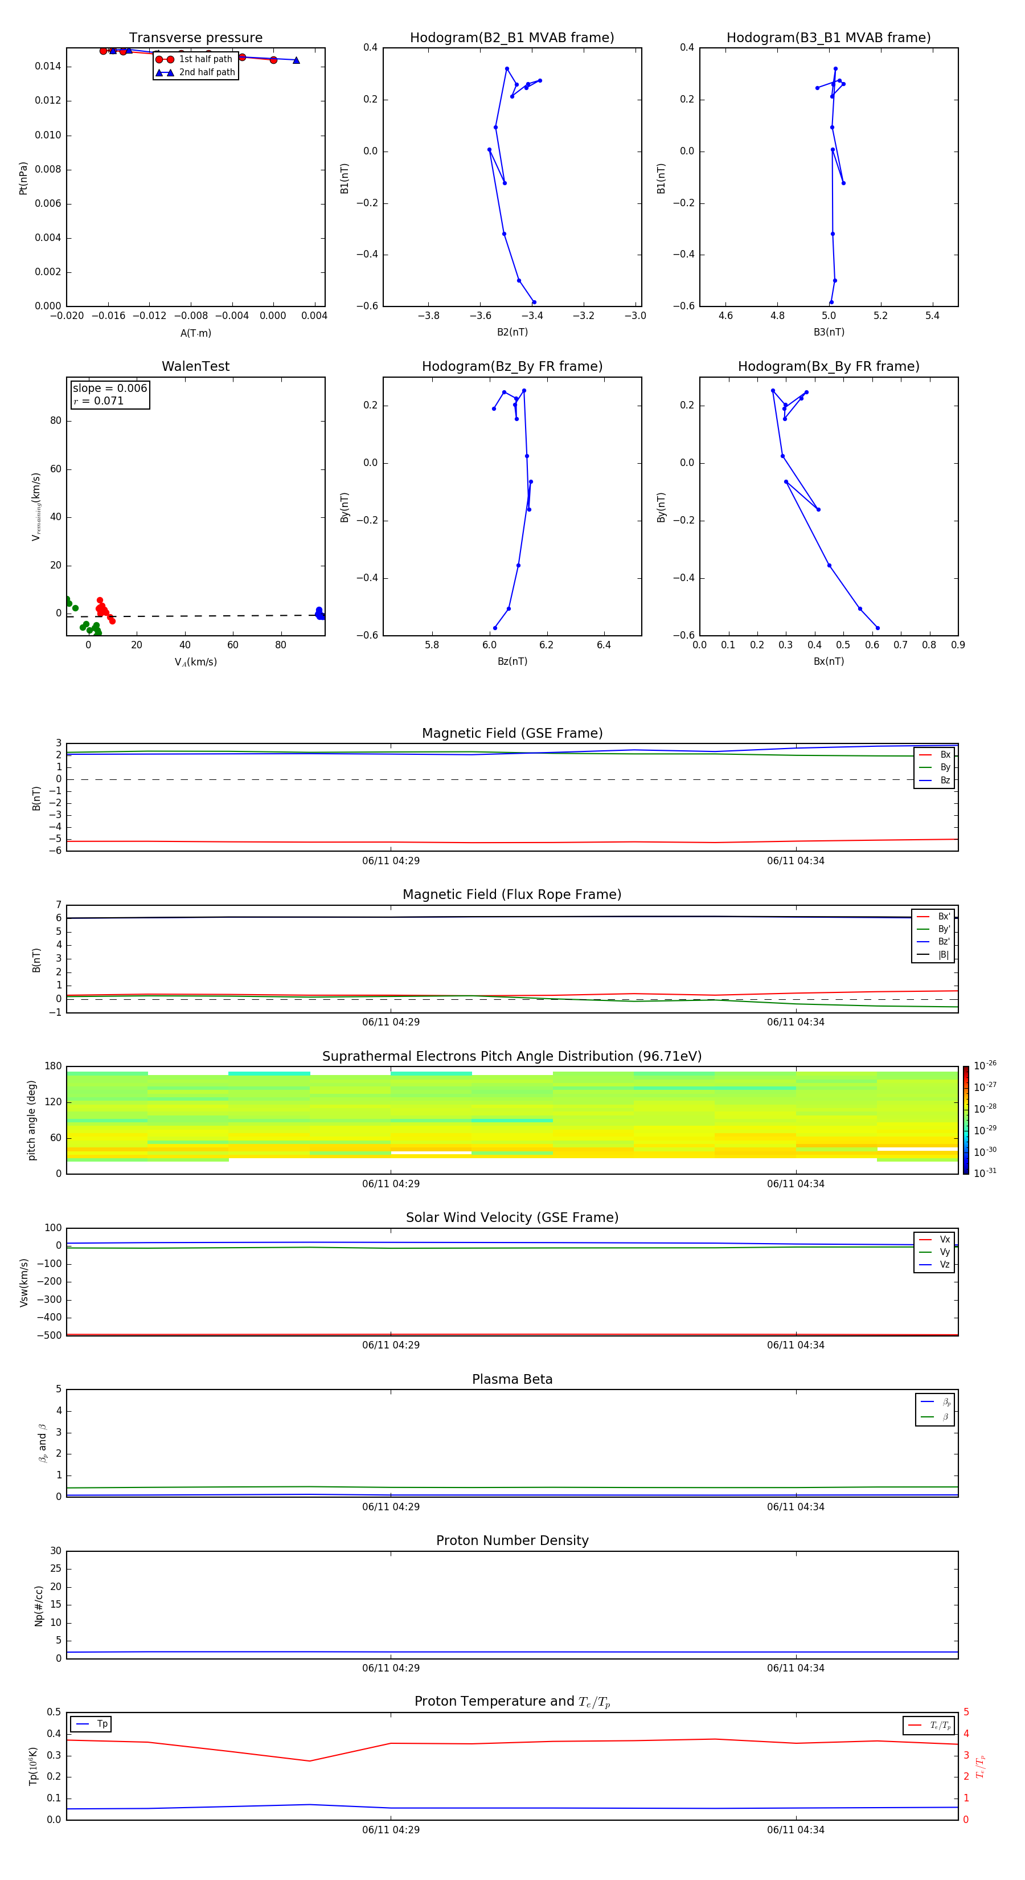1025x1880 pixels.
Task: Click 'slope = 0.006' annotation text
Action: pyautogui.click(x=109, y=389)
